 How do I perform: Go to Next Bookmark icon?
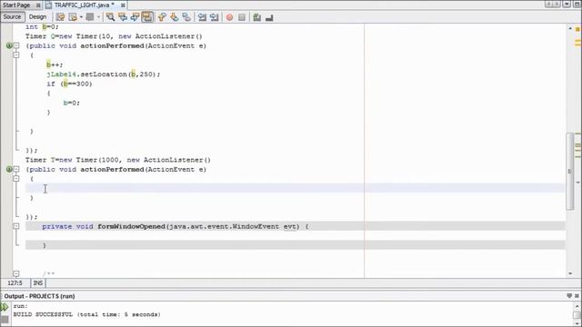pos(174,17)
